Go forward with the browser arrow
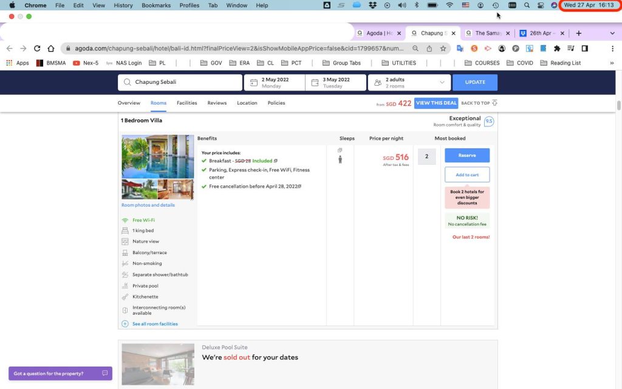The width and height of the screenshot is (622, 389). tap(24, 49)
